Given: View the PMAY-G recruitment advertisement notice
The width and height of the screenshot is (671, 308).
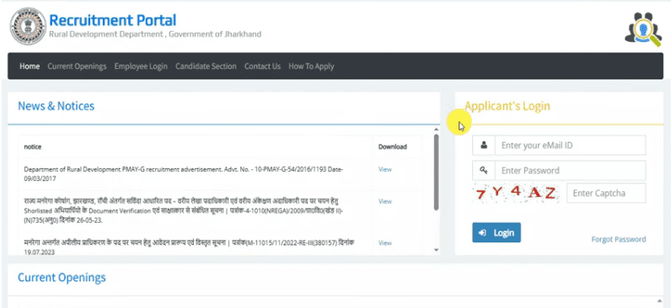Looking at the screenshot, I should click(384, 169).
